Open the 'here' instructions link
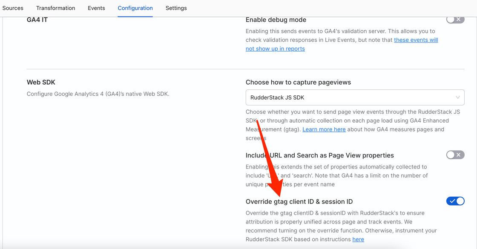 (x=358, y=240)
